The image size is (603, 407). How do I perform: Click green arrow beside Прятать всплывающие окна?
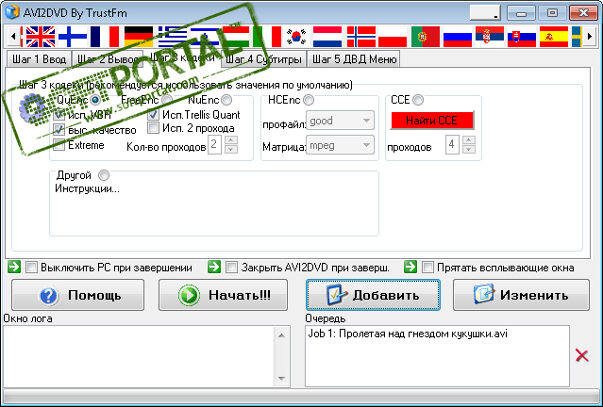coord(410,267)
